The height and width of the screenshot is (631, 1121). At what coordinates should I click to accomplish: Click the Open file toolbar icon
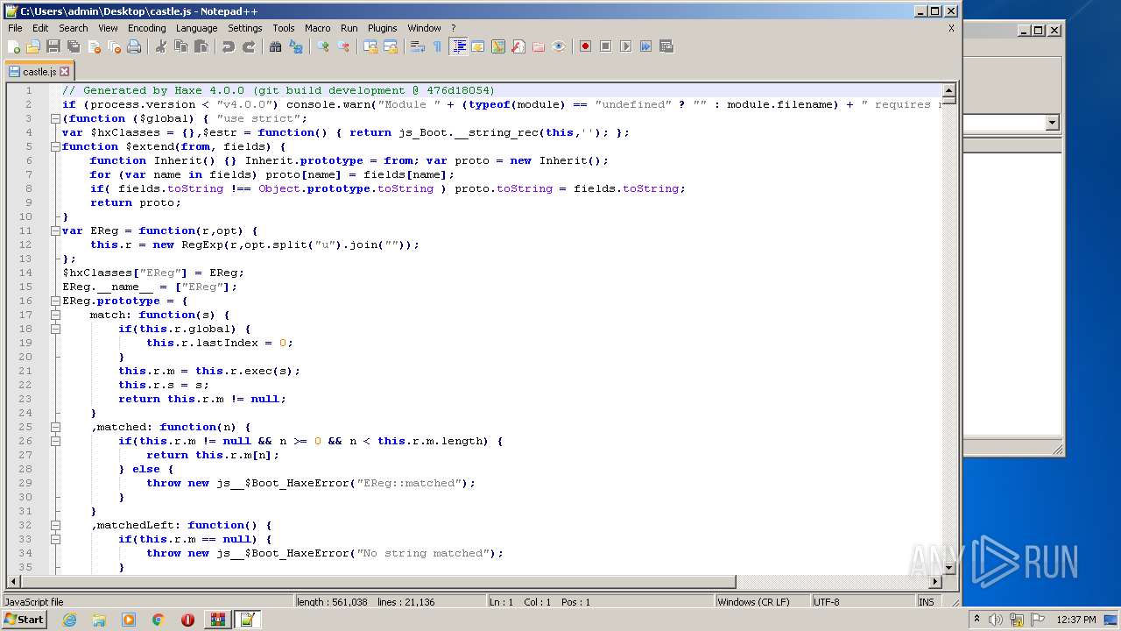[x=33, y=46]
